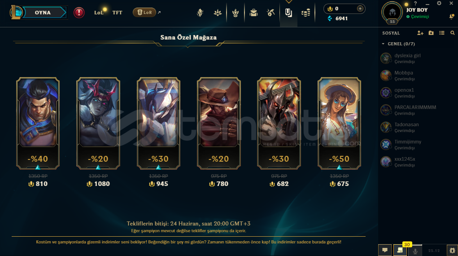Open the Loot hextech crafting icon
The width and height of the screenshot is (458, 256).
coord(271,13)
